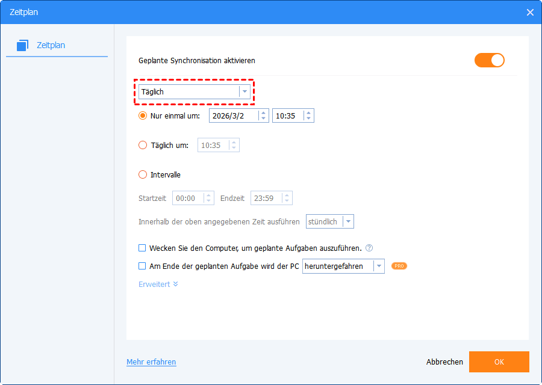Open the Täglich frequency dropdown
Image resolution: width=542 pixels, height=385 pixels.
(x=245, y=92)
